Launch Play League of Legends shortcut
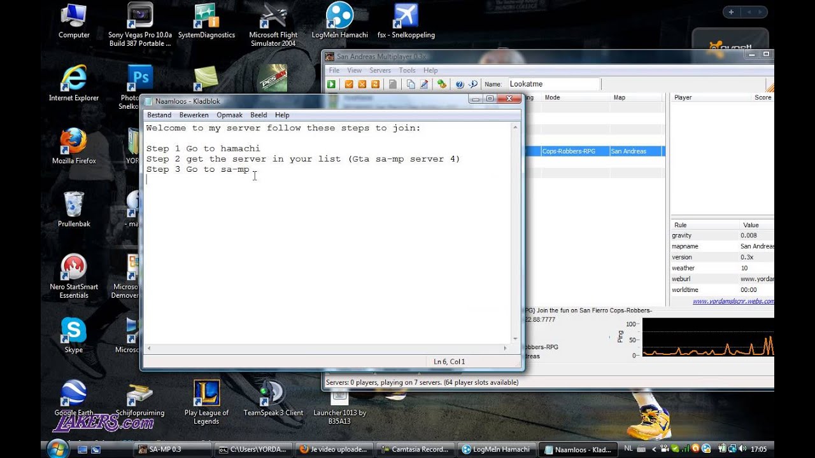 (x=206, y=403)
